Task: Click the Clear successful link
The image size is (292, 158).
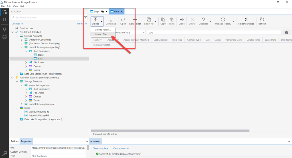Action: click(121, 148)
